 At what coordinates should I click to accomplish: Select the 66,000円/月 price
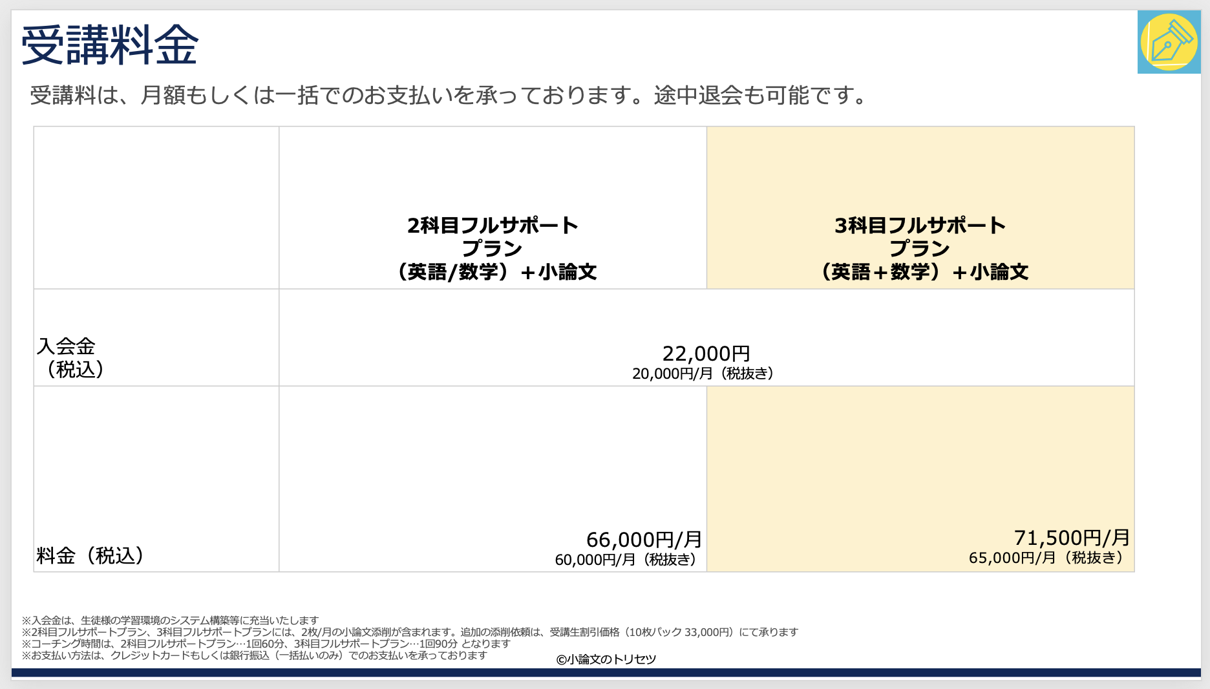point(644,540)
